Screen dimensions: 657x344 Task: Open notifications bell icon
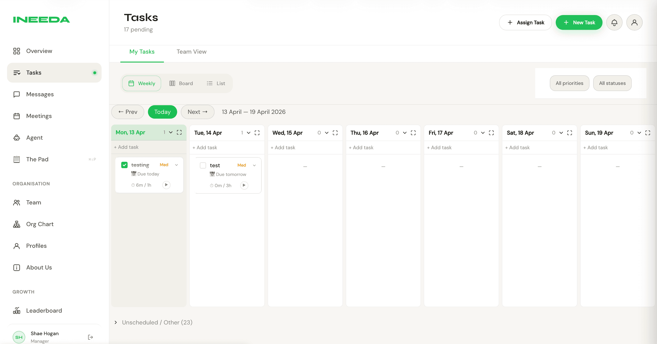point(614,22)
